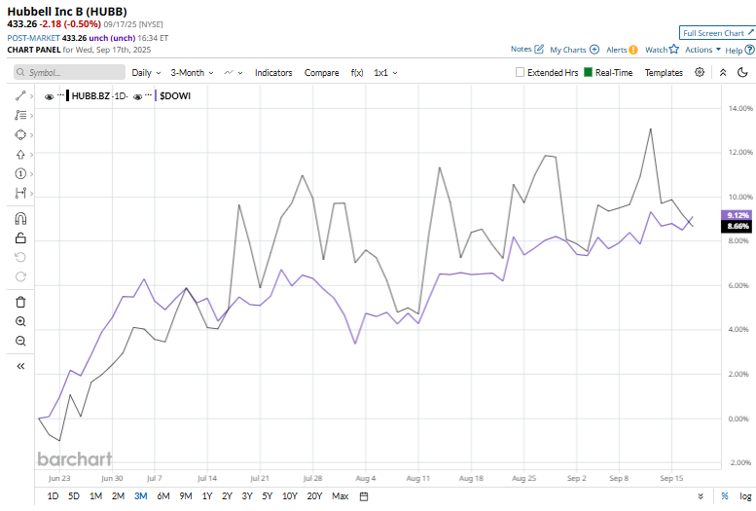This screenshot has height=511, width=756.
Task: Open the Notes edit icon
Action: [x=539, y=50]
